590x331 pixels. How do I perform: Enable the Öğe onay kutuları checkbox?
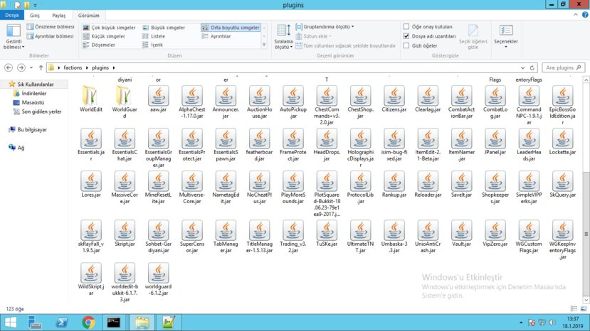tap(406, 27)
